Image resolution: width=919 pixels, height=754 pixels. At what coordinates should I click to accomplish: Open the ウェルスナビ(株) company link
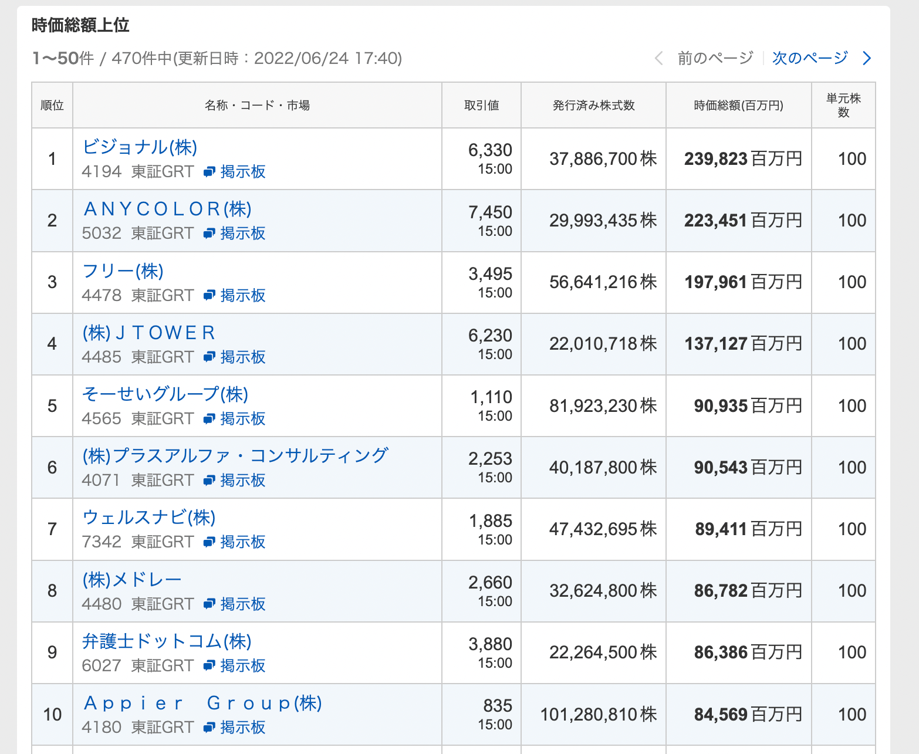tap(149, 518)
